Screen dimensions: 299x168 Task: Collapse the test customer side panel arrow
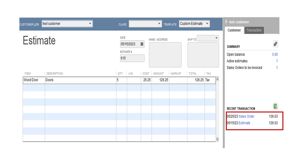226,22
